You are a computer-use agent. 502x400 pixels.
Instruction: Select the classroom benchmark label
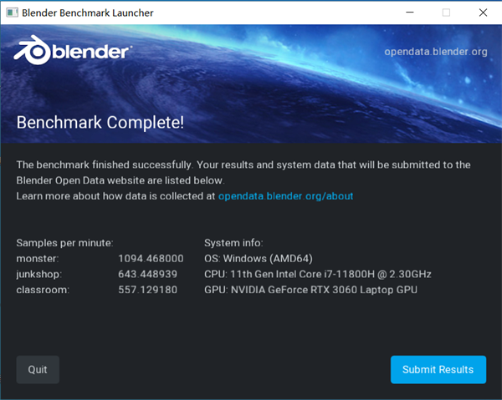[x=41, y=290]
